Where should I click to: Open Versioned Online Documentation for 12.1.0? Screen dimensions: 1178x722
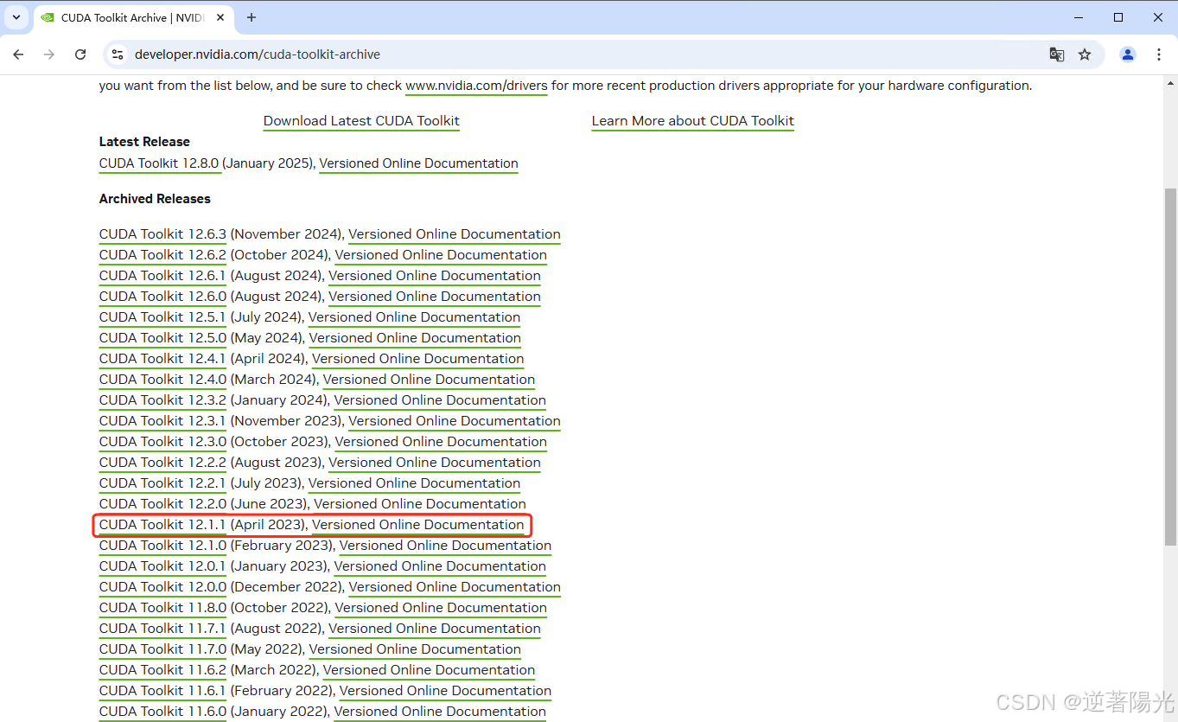click(445, 546)
